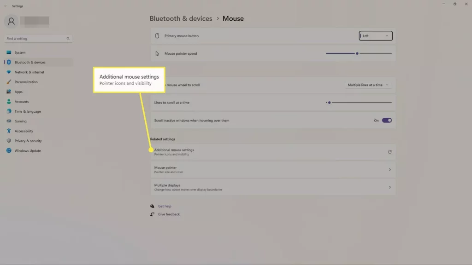
Task: Go to Network & internet settings
Action: coord(38,72)
